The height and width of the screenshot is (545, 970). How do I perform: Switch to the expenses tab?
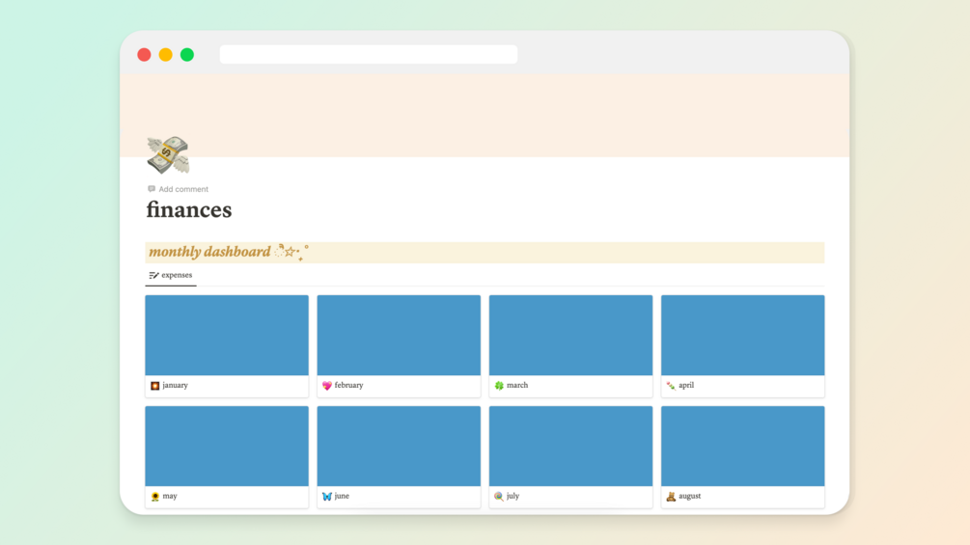click(x=171, y=275)
